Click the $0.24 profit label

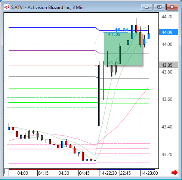121,30
